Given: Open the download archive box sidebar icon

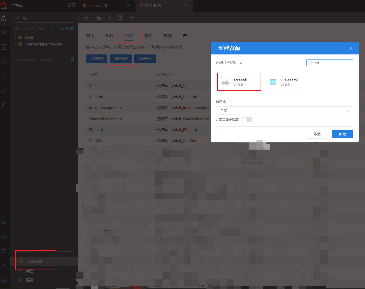Looking at the screenshot, I should tap(4, 47).
